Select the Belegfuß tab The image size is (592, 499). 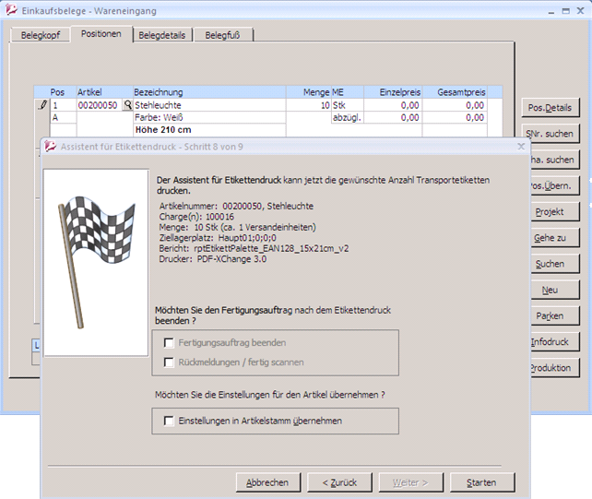(223, 35)
